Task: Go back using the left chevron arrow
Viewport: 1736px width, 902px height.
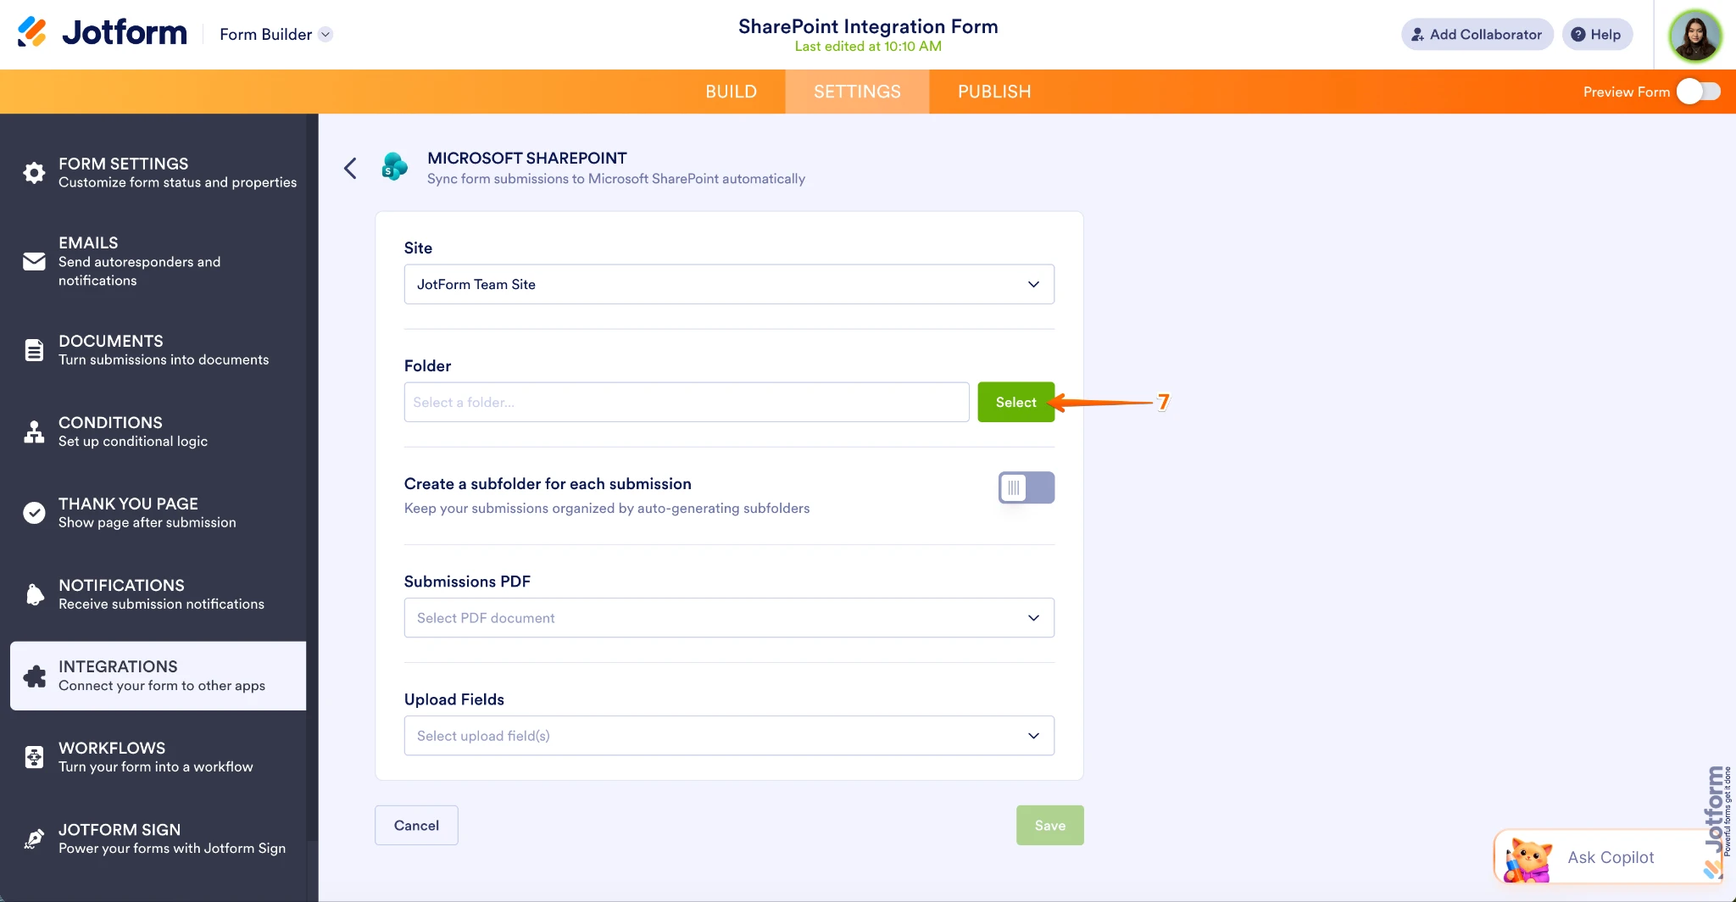Action: click(350, 168)
